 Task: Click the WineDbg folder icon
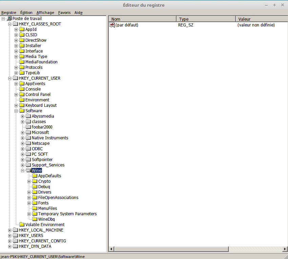coord(35,219)
